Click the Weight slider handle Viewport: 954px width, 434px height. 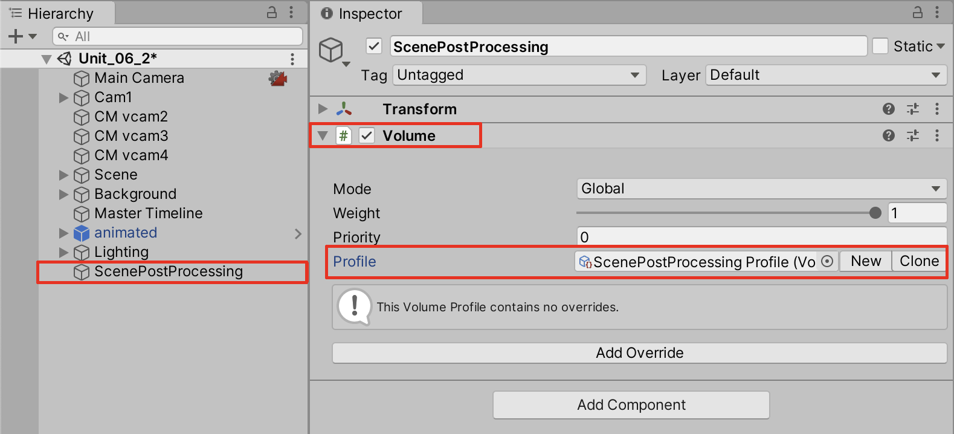coord(875,213)
